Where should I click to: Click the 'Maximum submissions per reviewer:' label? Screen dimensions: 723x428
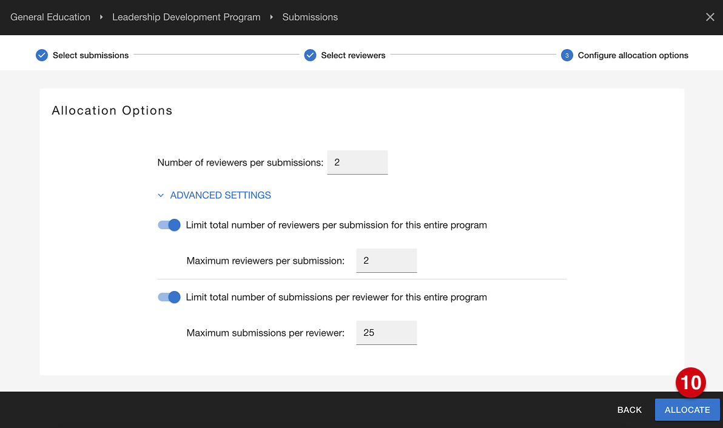point(266,333)
